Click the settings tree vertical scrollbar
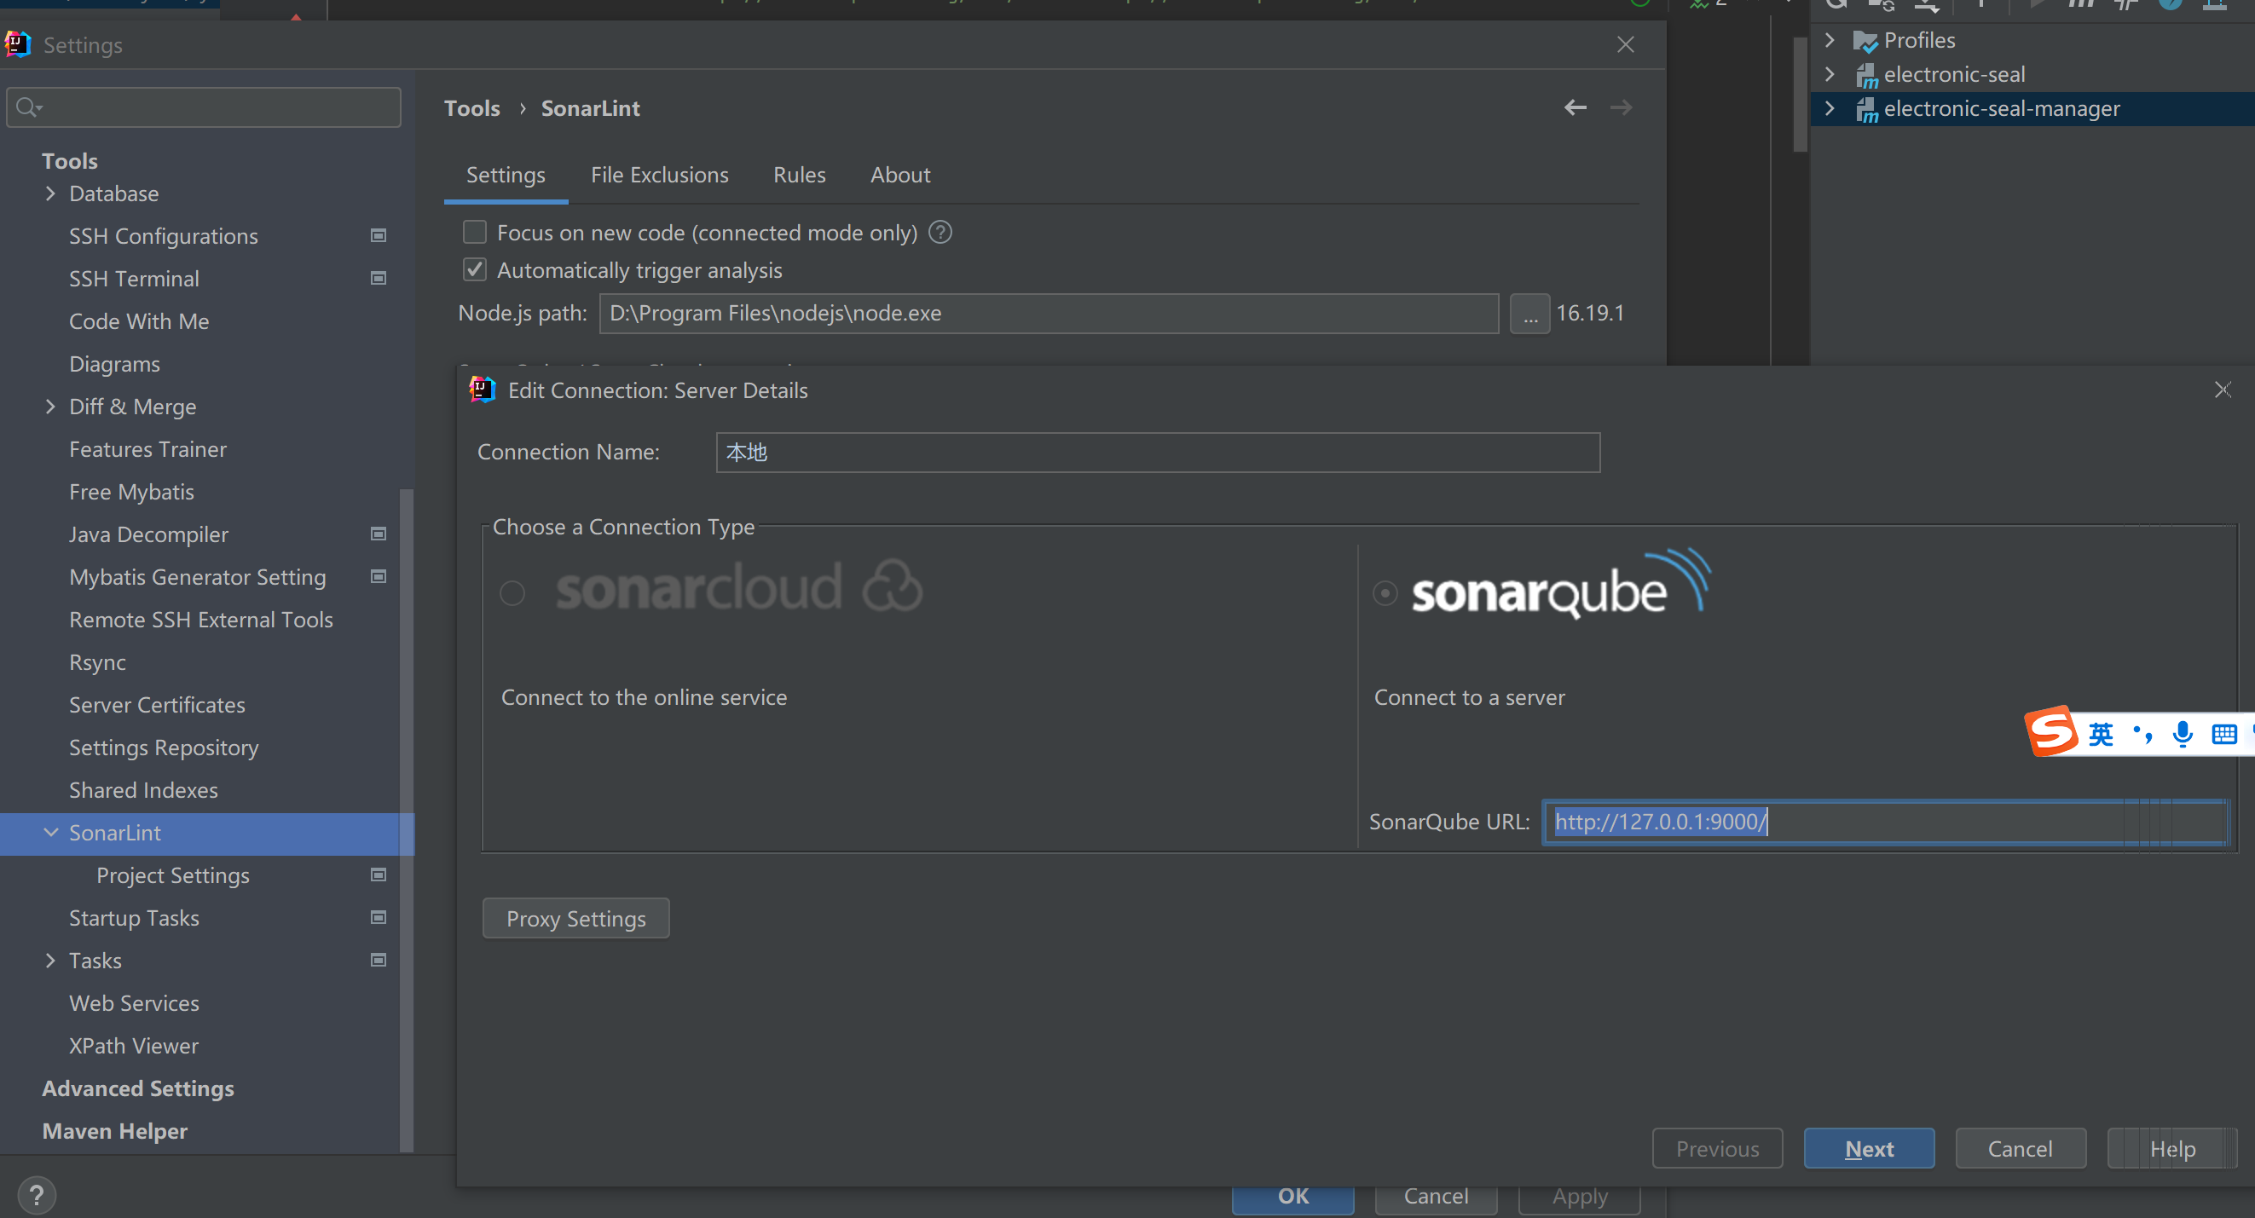The width and height of the screenshot is (2255, 1218). [405, 819]
